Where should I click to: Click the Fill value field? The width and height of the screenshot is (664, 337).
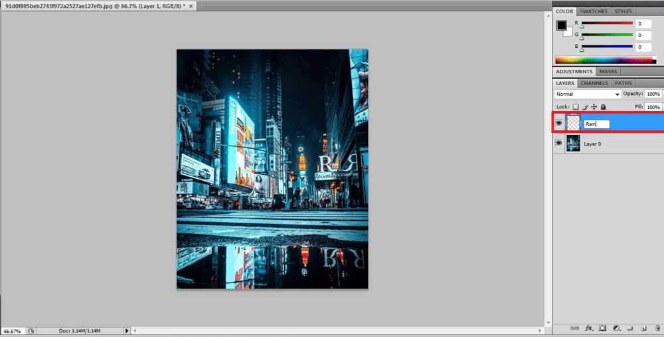point(653,107)
